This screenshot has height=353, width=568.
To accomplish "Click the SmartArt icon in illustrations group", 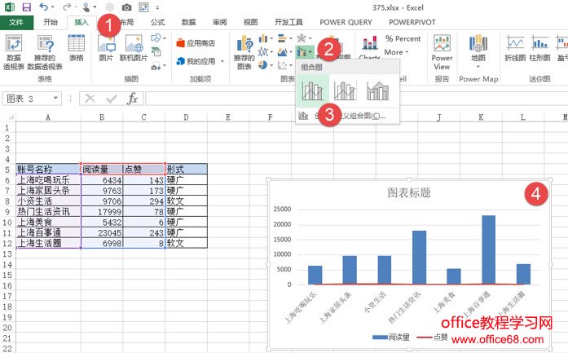I will coord(156,51).
